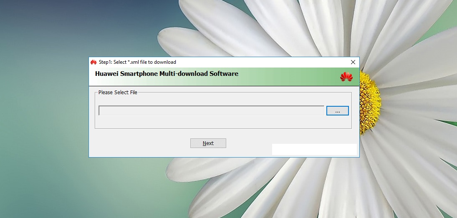
Task: Click the file path input field
Action: pyautogui.click(x=211, y=110)
